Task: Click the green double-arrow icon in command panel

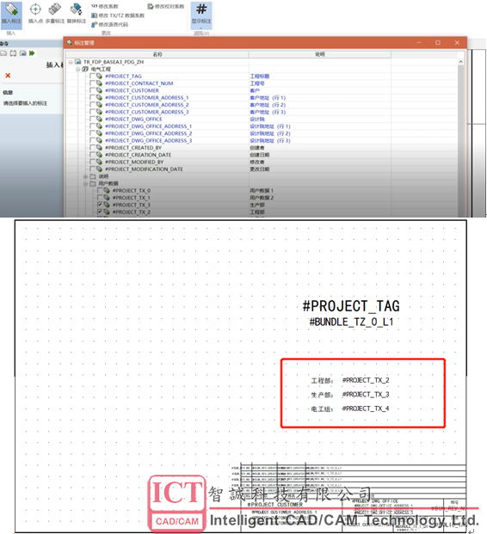Action: coord(32,53)
